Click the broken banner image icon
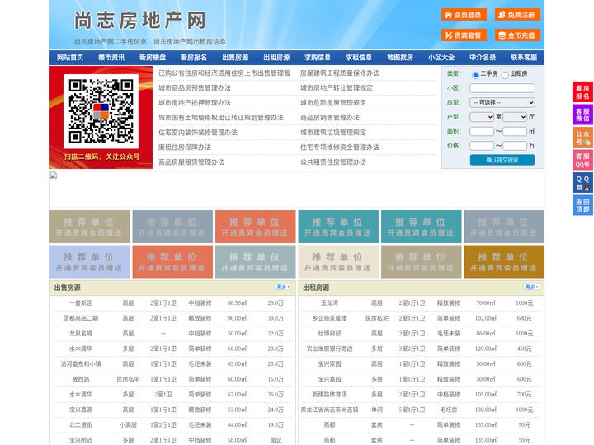 click(x=54, y=176)
